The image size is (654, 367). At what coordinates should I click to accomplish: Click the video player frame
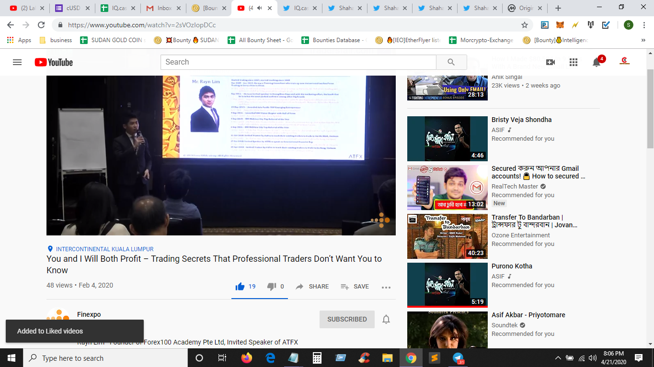[x=221, y=156]
